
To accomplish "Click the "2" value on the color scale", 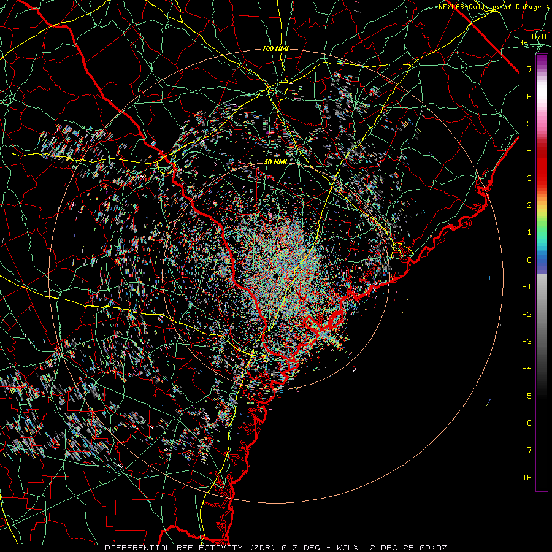I will pos(529,205).
